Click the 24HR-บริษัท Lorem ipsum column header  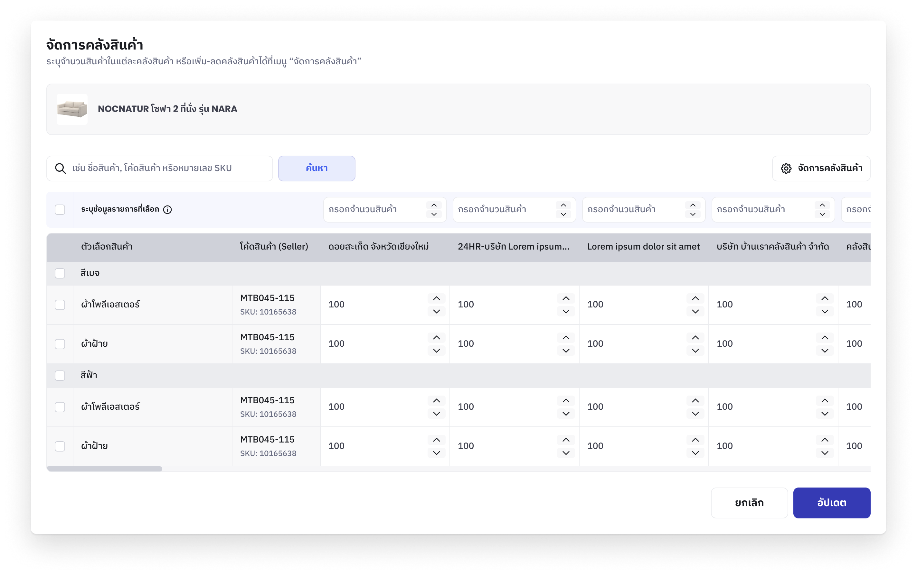point(514,246)
